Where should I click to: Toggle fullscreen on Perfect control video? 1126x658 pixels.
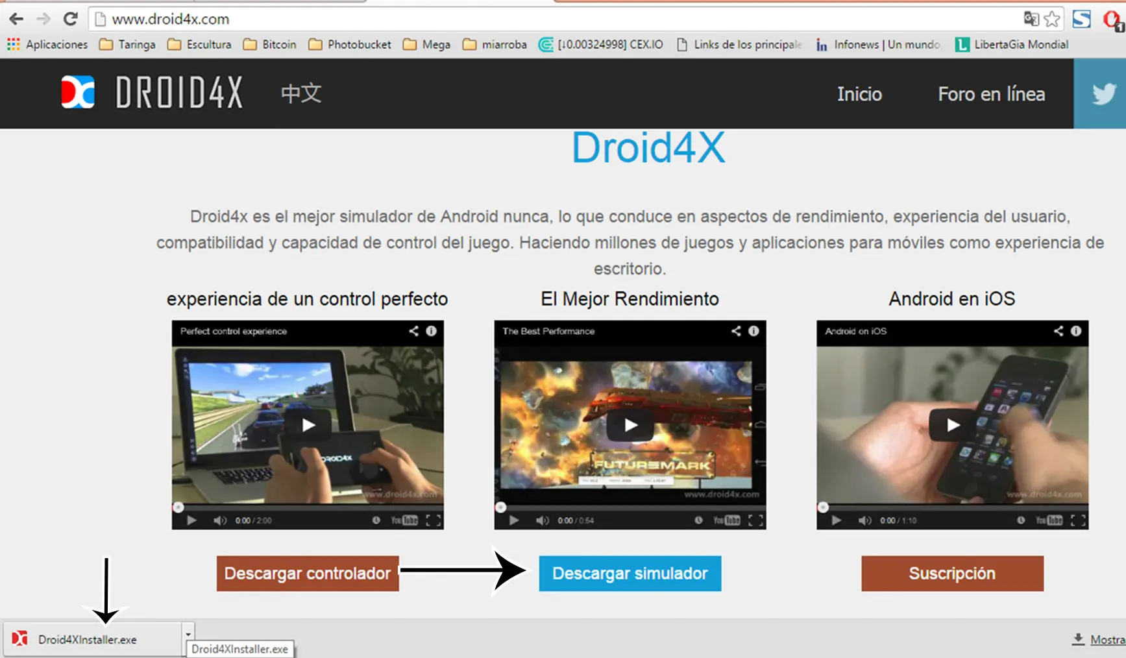pyautogui.click(x=434, y=520)
